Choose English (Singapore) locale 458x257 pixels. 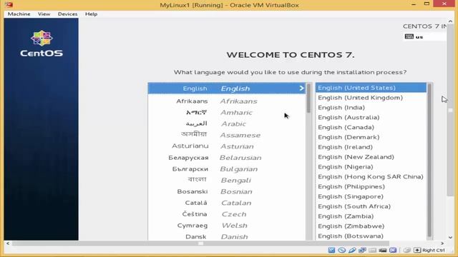[x=371, y=197]
